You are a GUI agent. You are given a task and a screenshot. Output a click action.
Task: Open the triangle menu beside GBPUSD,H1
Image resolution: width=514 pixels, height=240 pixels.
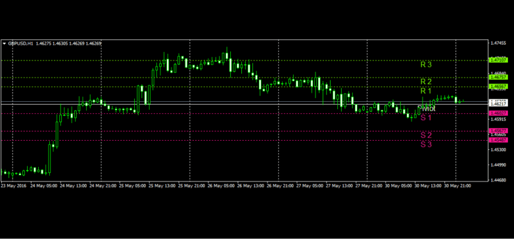4,43
